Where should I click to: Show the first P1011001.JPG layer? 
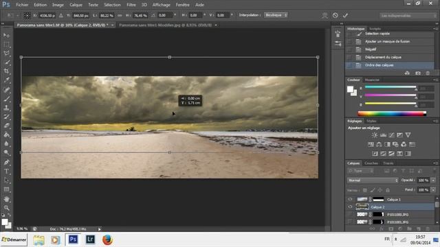click(350, 215)
